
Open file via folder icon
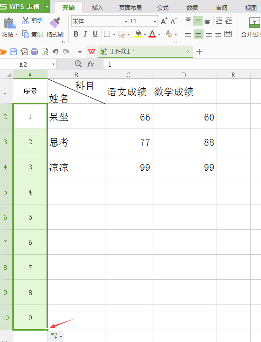tap(3, 52)
